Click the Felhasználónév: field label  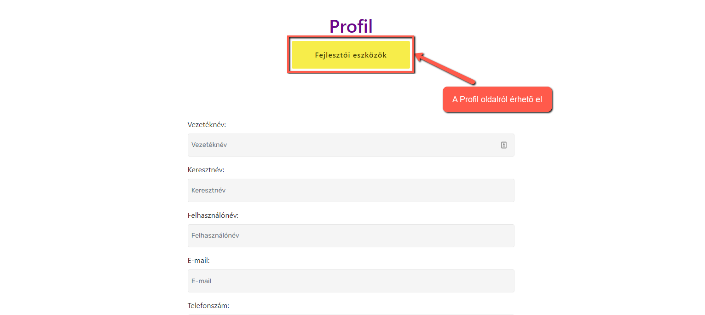pos(213,216)
